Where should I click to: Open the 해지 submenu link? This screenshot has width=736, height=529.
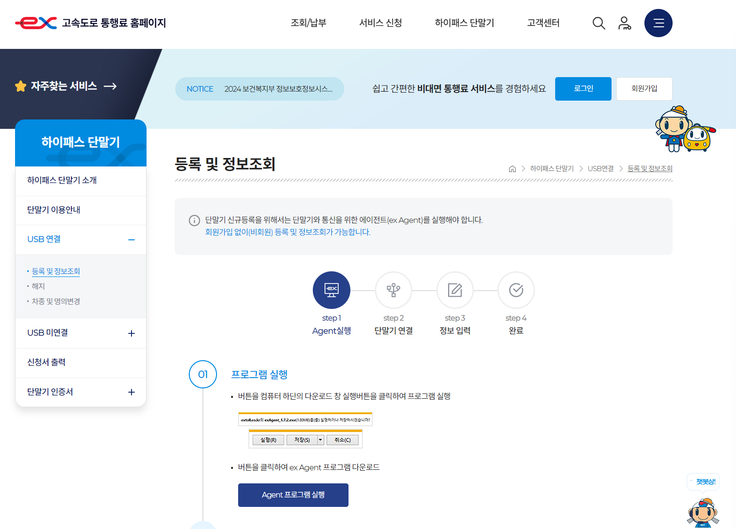click(x=38, y=286)
